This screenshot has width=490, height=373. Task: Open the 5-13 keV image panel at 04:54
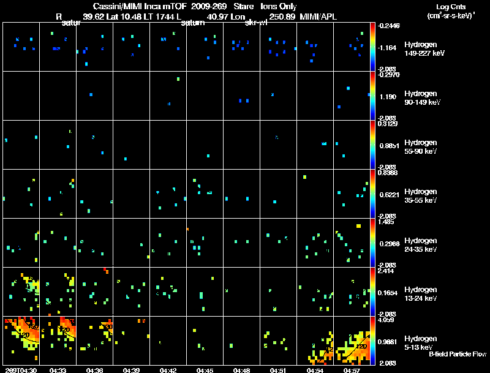[x=315, y=341]
